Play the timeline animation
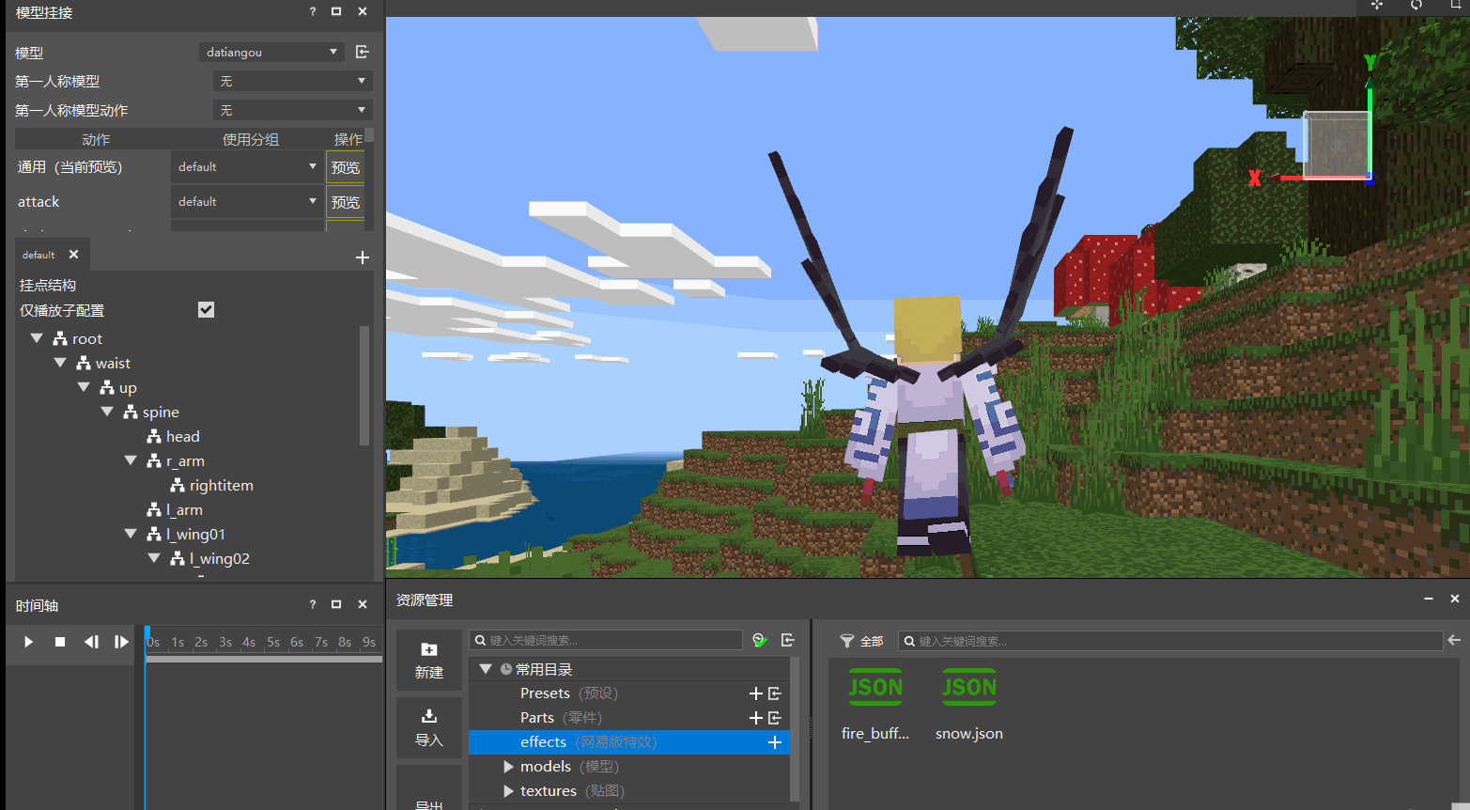Image resolution: width=1470 pixels, height=810 pixels. (x=28, y=642)
